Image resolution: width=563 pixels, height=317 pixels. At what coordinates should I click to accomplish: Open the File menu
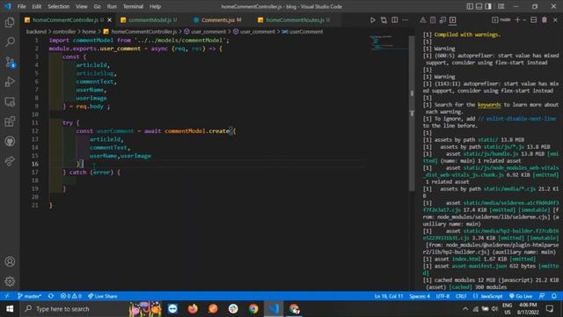(x=21, y=6)
